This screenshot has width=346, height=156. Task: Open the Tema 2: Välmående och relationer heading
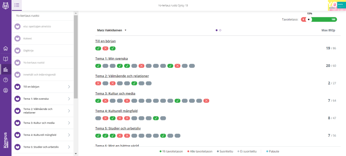(x=122, y=76)
